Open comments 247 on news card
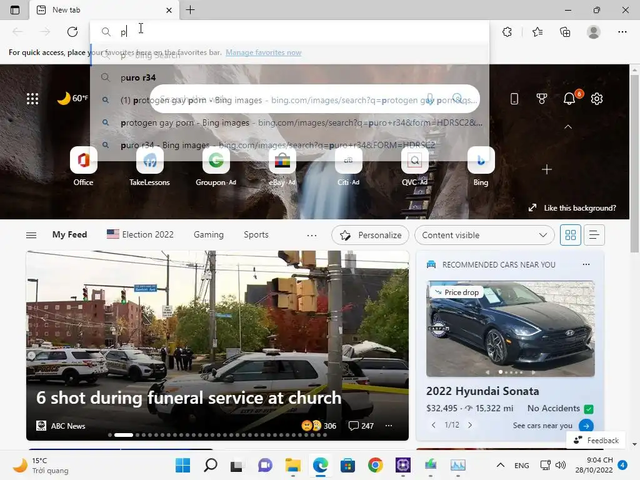This screenshot has height=480, width=640. [x=361, y=426]
